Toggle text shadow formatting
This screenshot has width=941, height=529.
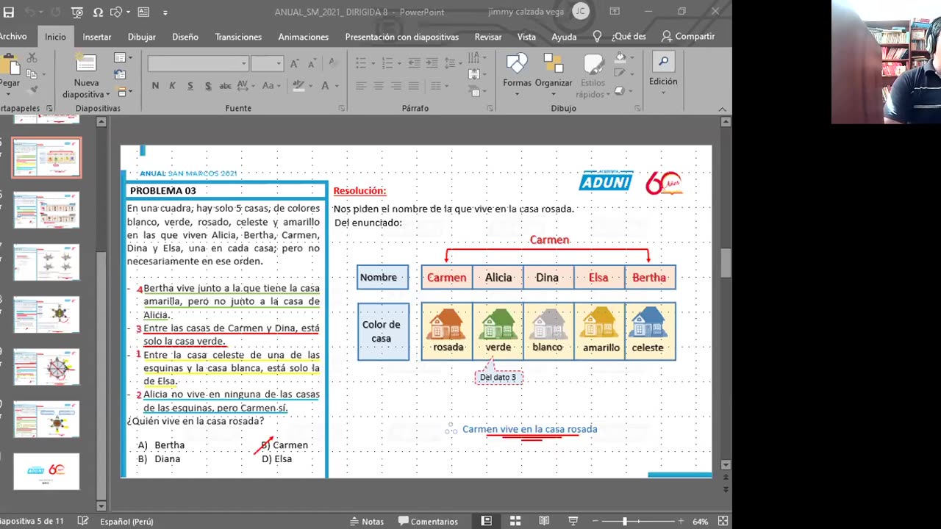pyautogui.click(x=208, y=86)
